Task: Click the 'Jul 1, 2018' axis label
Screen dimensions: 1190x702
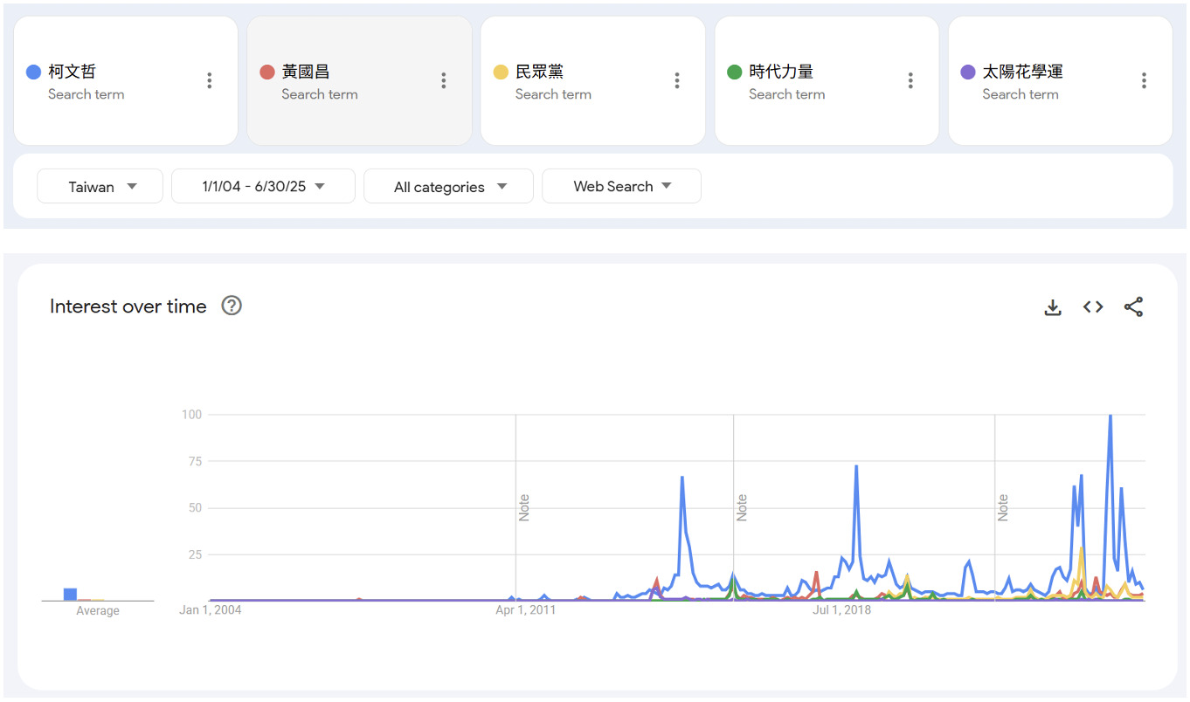Action: point(842,609)
